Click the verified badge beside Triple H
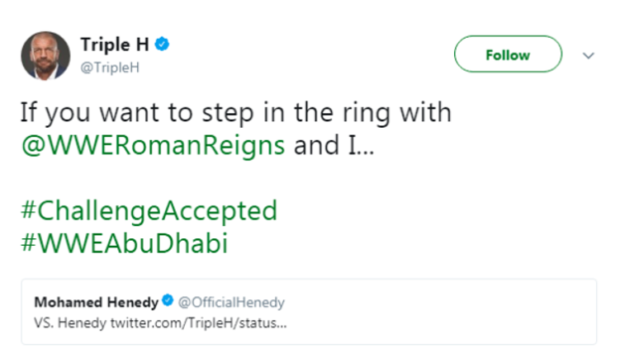Screen dimensions: 634x348 pos(163,45)
